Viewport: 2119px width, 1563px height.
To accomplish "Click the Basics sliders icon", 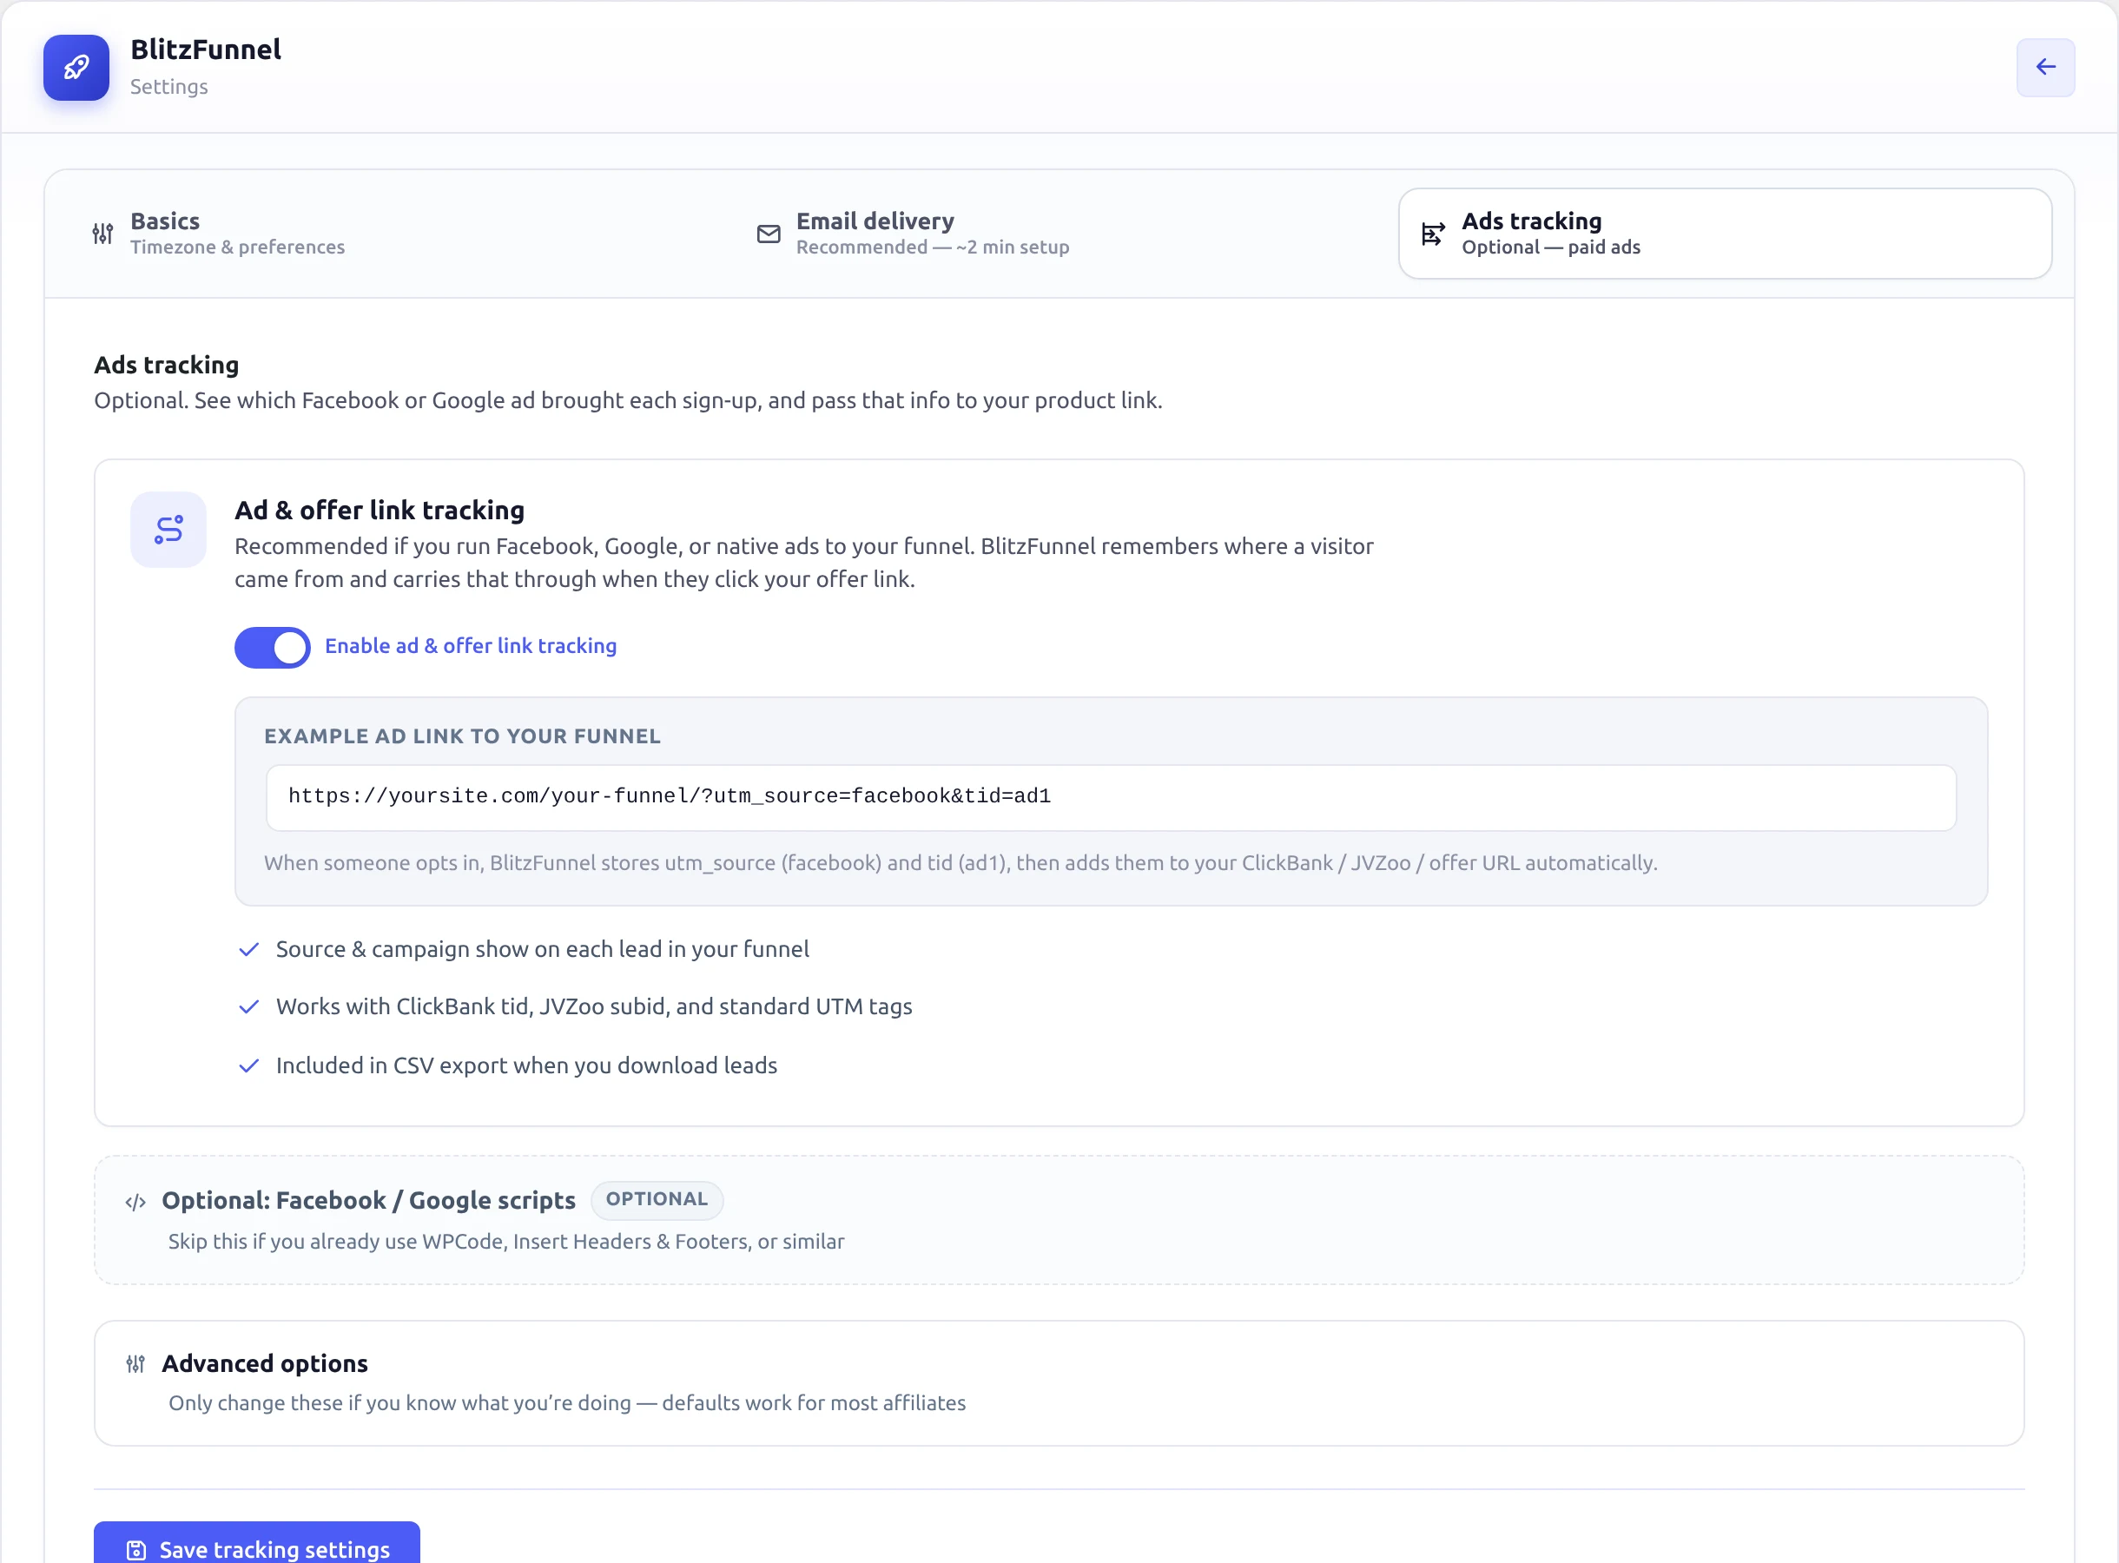I will point(102,233).
